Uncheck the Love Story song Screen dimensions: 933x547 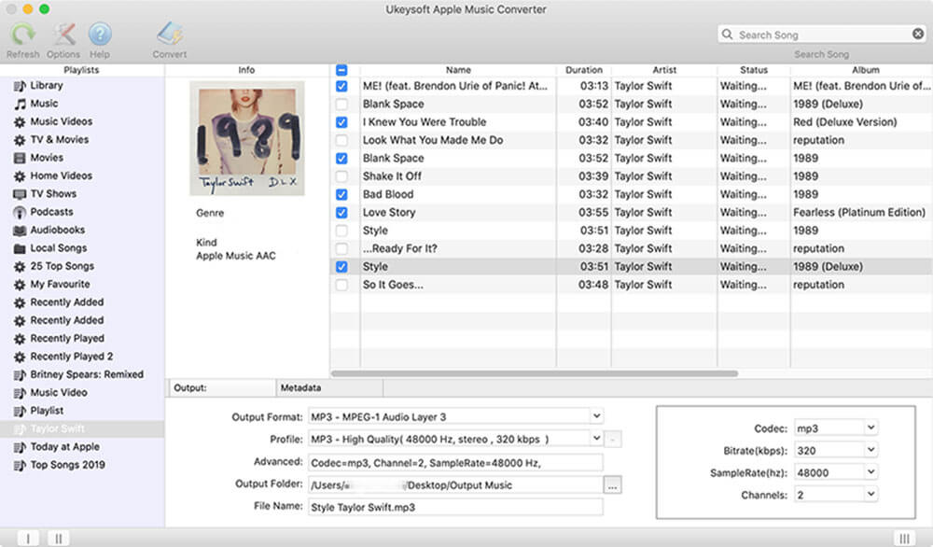[341, 212]
